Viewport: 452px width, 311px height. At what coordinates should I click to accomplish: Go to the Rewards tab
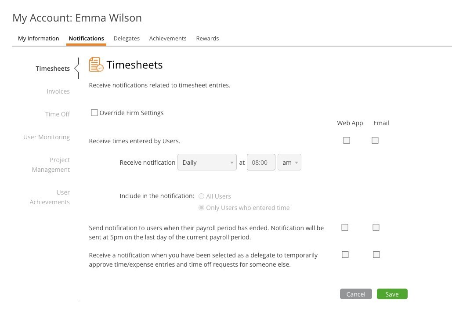(207, 38)
